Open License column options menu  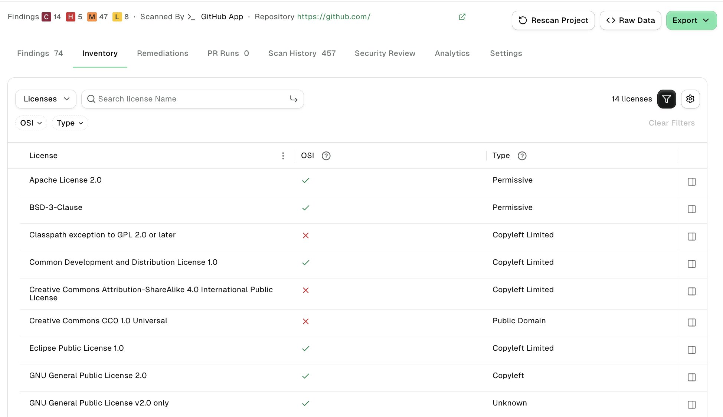click(x=283, y=156)
